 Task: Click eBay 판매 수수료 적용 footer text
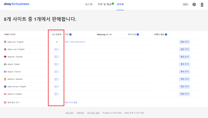[x=134, y=113]
